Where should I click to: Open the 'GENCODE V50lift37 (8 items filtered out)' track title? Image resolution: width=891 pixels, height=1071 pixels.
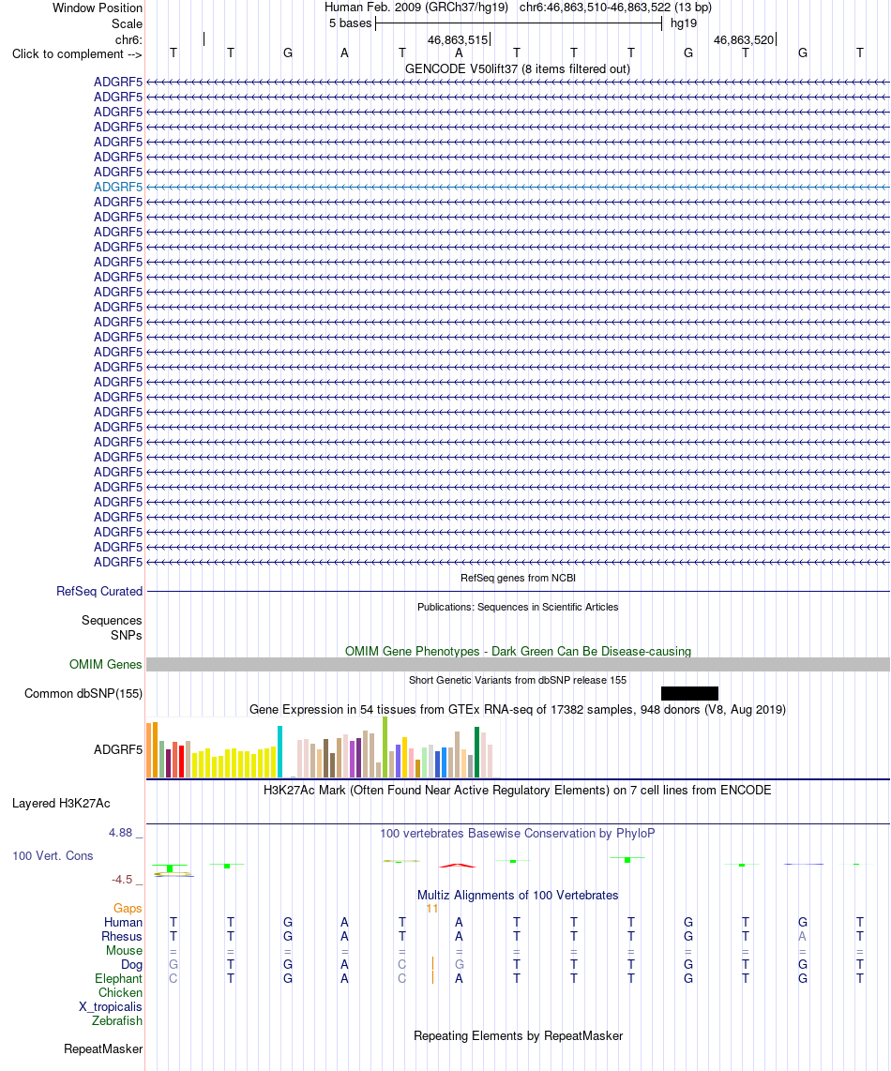coord(517,69)
